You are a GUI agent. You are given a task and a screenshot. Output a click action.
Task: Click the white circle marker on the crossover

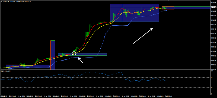(x=74, y=53)
